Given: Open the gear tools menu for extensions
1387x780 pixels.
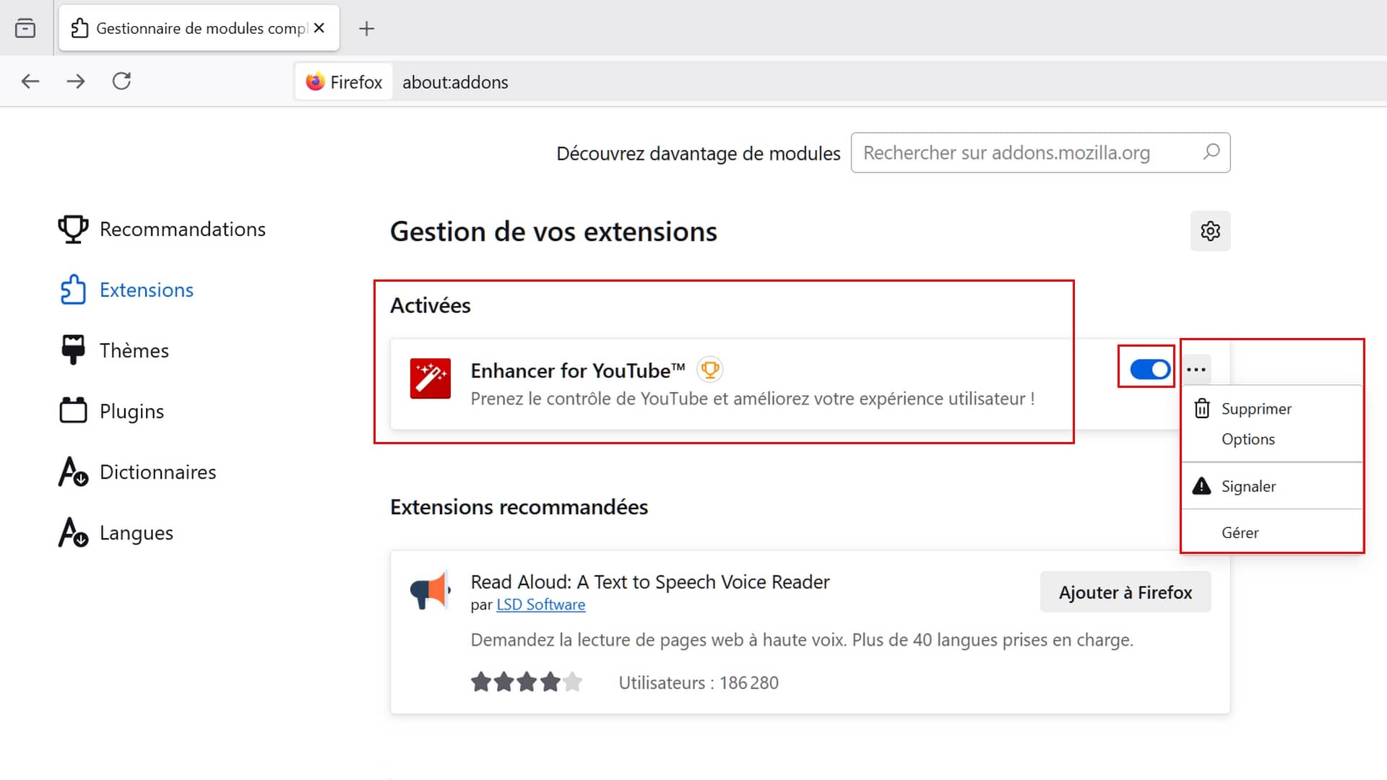Looking at the screenshot, I should pos(1210,231).
